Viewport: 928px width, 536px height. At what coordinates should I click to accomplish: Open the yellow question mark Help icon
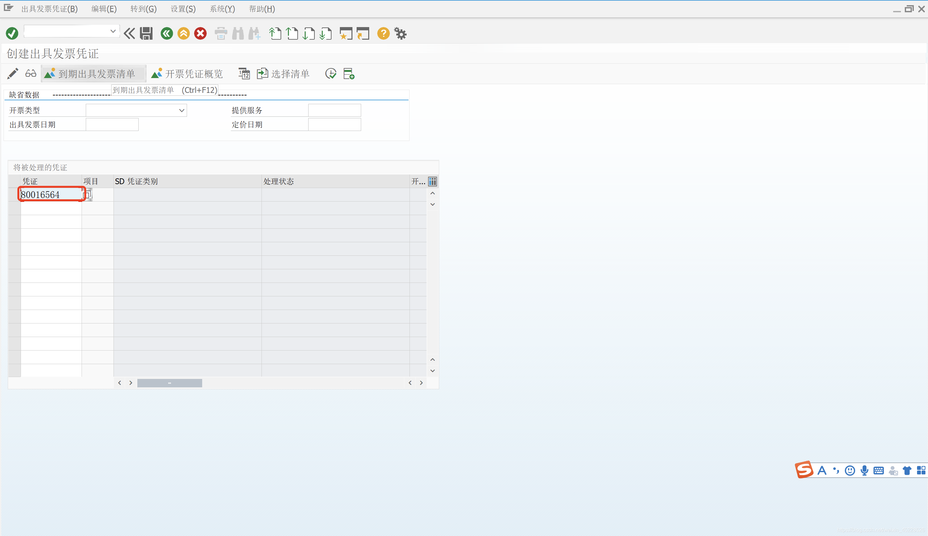[383, 34]
